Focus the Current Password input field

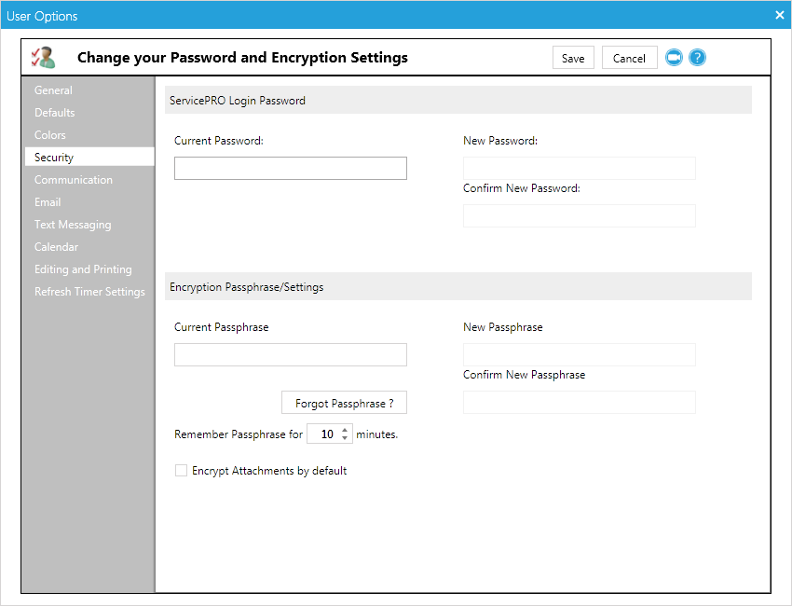click(x=290, y=168)
